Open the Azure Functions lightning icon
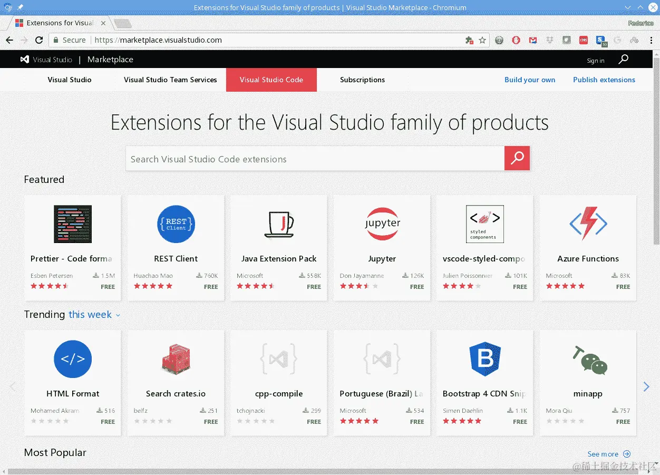 [x=588, y=224]
